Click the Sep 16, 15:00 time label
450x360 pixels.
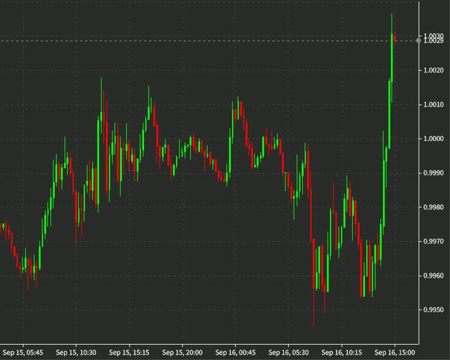(x=395, y=352)
